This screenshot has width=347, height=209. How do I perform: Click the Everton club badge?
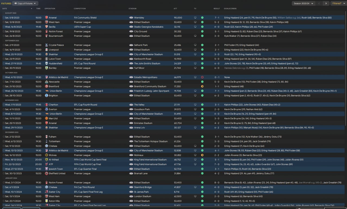[x=46, y=109]
